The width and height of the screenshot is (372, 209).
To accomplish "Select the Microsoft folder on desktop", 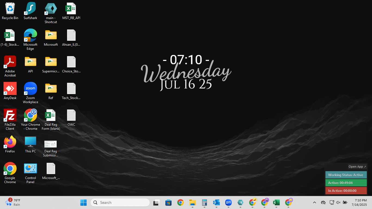I will (x=51, y=38).
